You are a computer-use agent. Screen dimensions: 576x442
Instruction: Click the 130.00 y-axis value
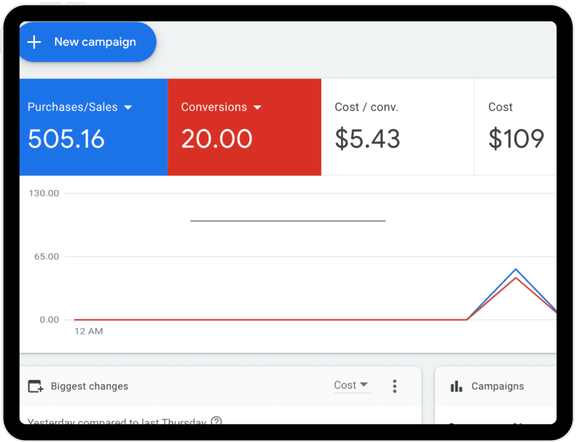click(x=44, y=193)
